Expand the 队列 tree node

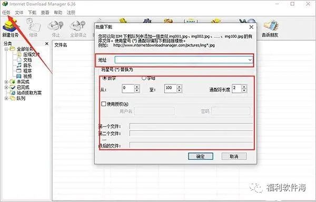6,99
